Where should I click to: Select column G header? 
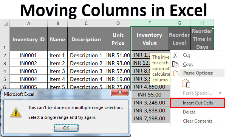(179, 23)
